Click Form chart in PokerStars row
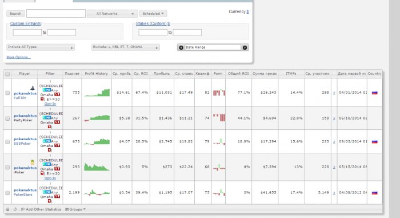400x218 pixels. (x=219, y=192)
